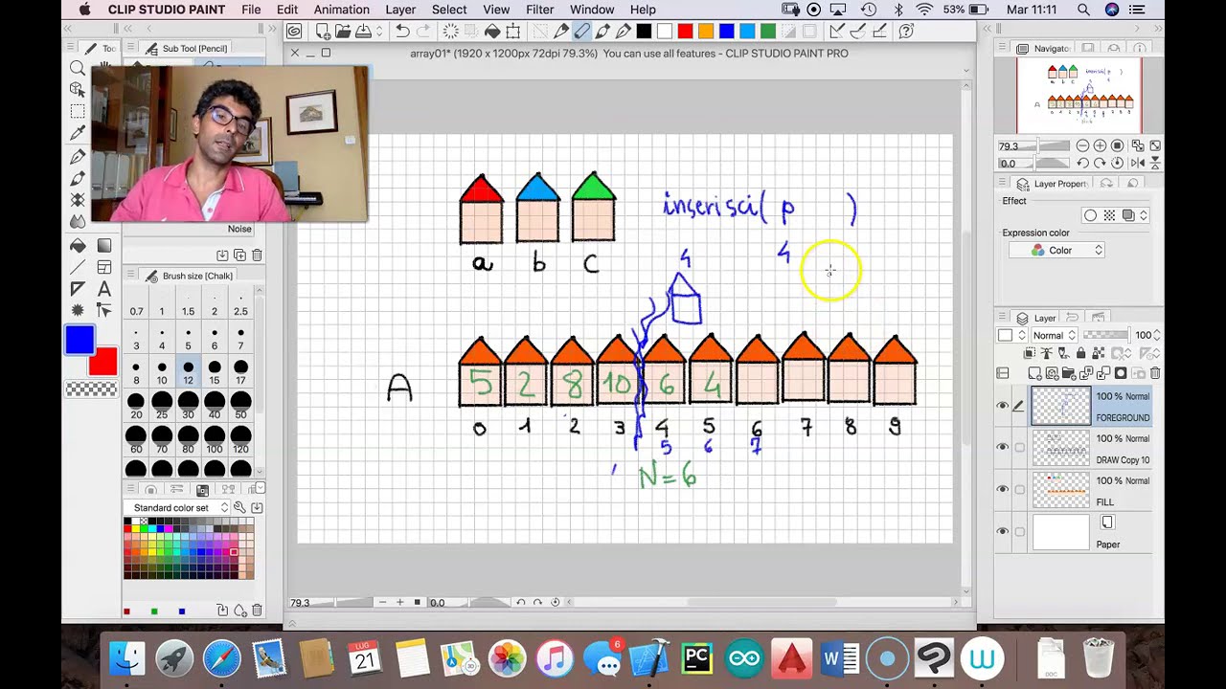Open the Filter menu
The width and height of the screenshot is (1226, 689).
click(x=539, y=10)
